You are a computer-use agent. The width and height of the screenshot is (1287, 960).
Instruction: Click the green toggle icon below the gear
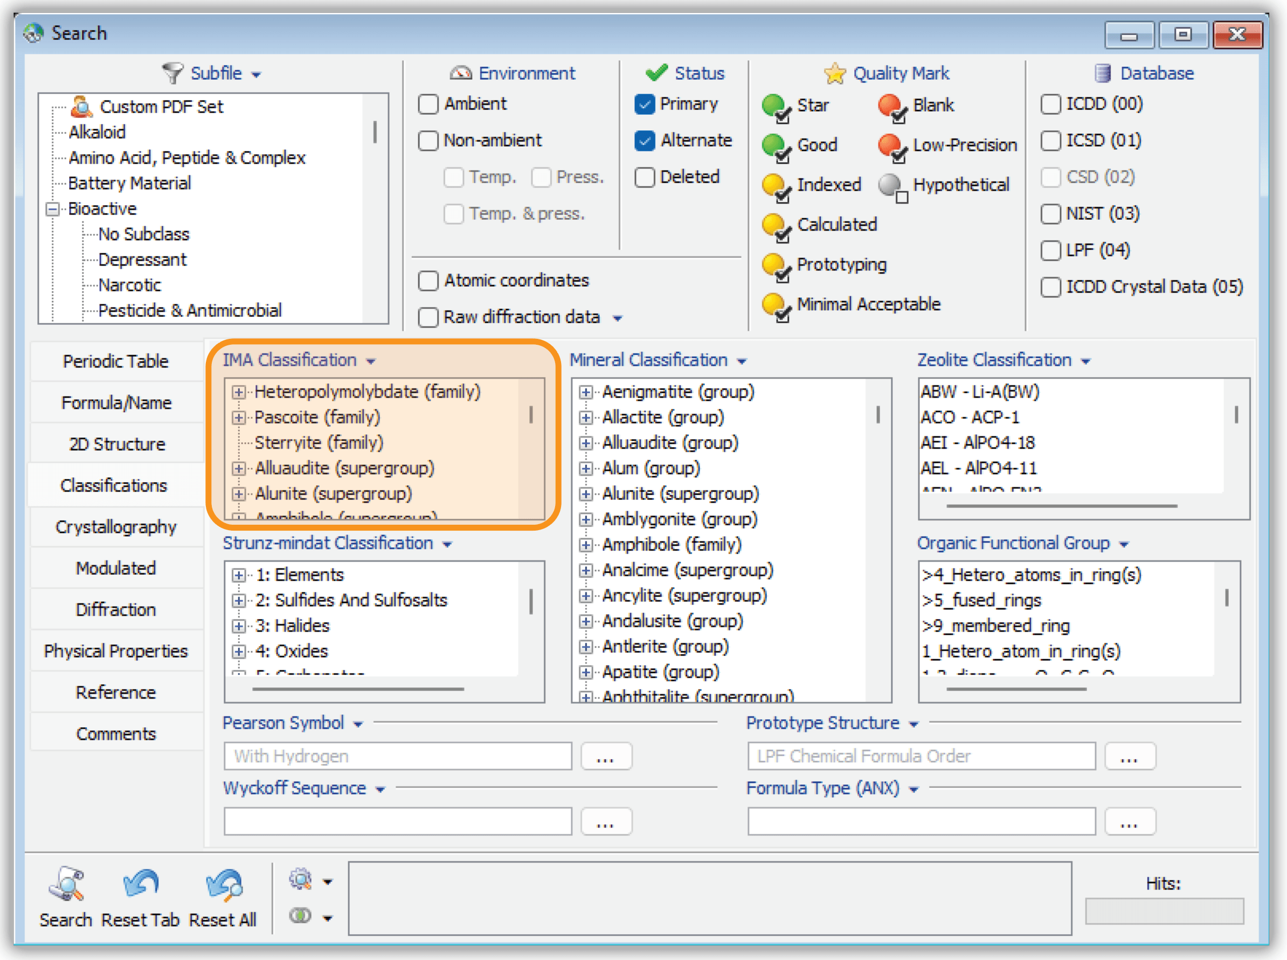click(x=301, y=916)
